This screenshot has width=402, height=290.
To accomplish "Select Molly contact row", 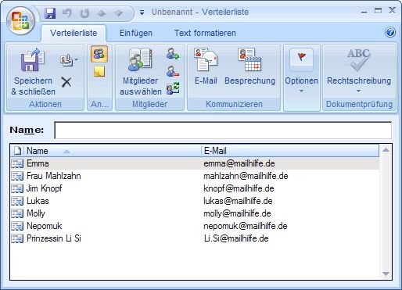I will (x=195, y=213).
